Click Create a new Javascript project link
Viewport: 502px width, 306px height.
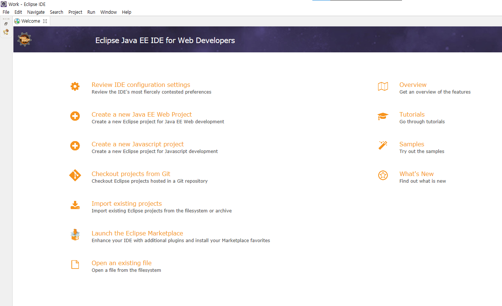click(138, 144)
